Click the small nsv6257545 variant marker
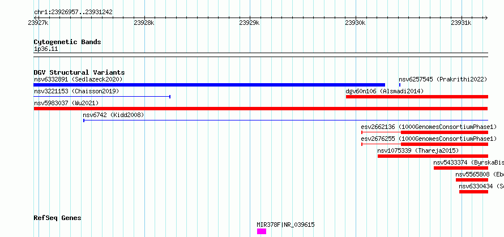The image size is (504, 237). (x=400, y=85)
